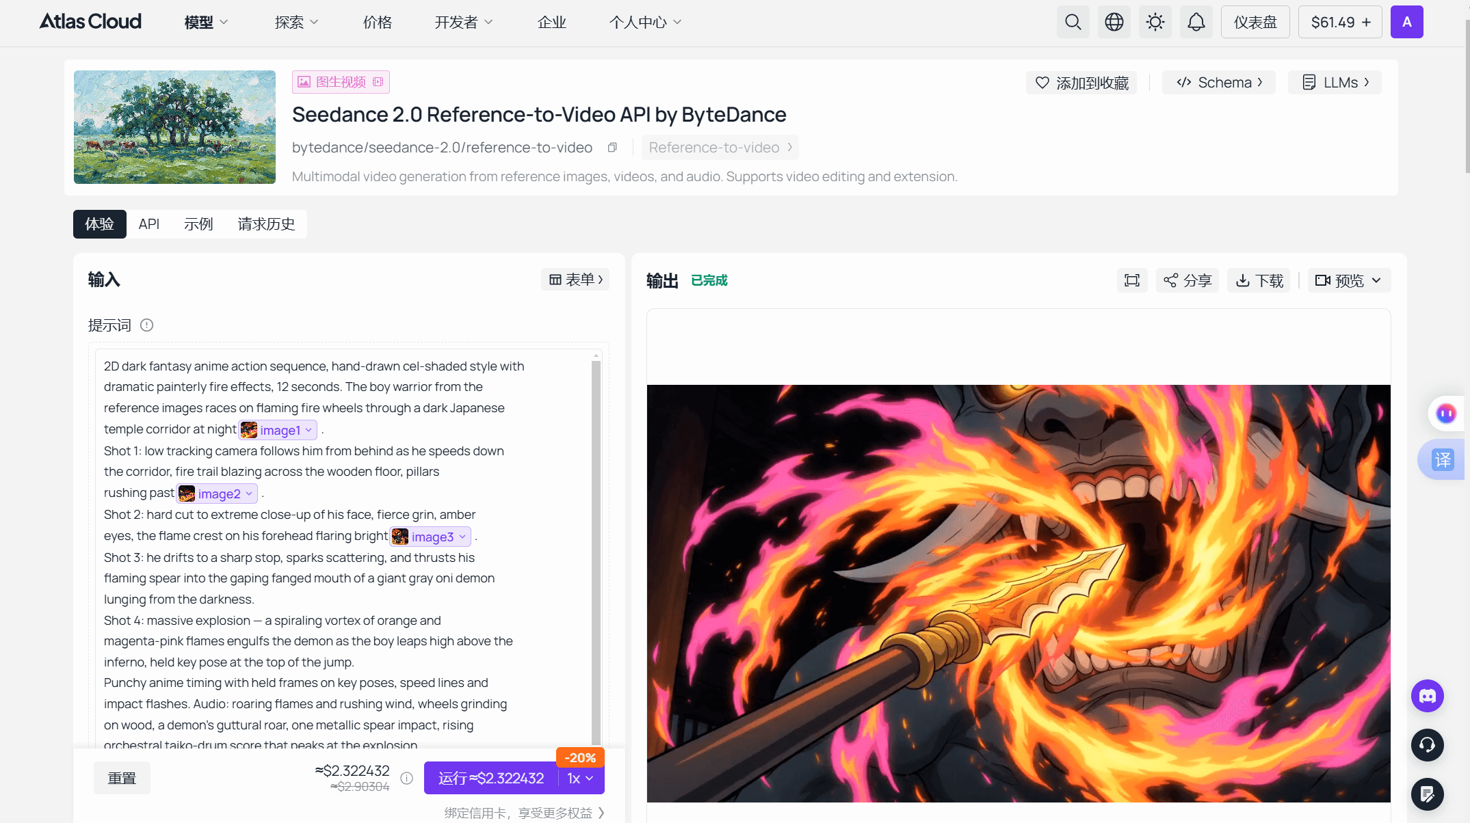
Task: Open the notifications bell
Action: (1196, 22)
